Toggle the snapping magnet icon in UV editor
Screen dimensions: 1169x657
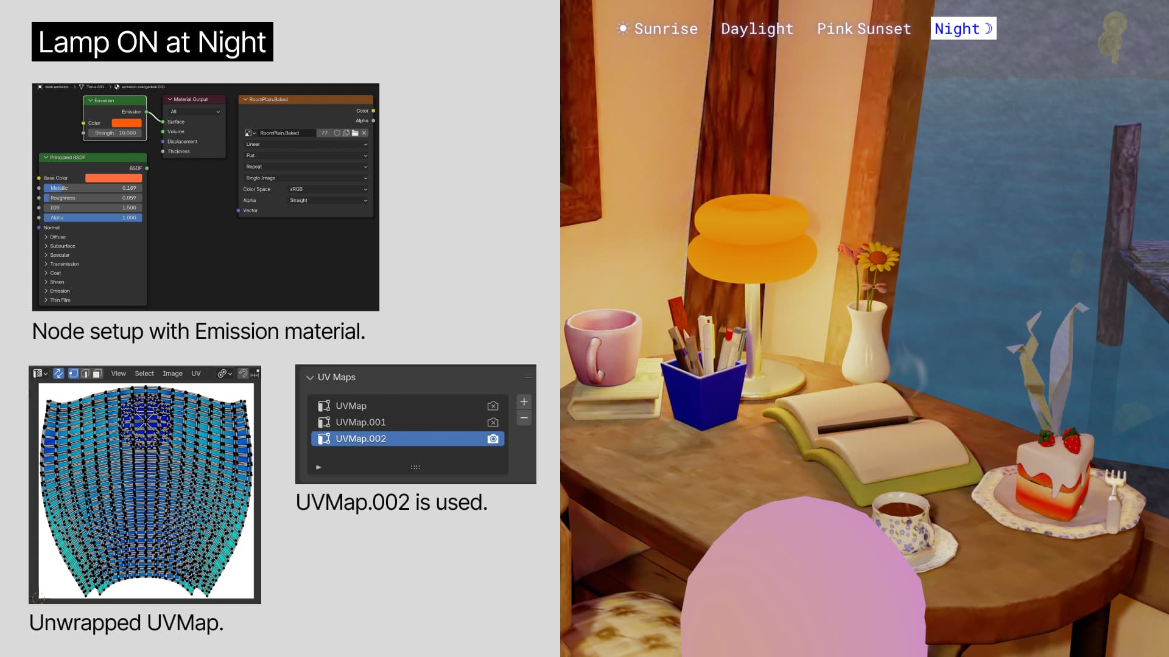tap(243, 374)
